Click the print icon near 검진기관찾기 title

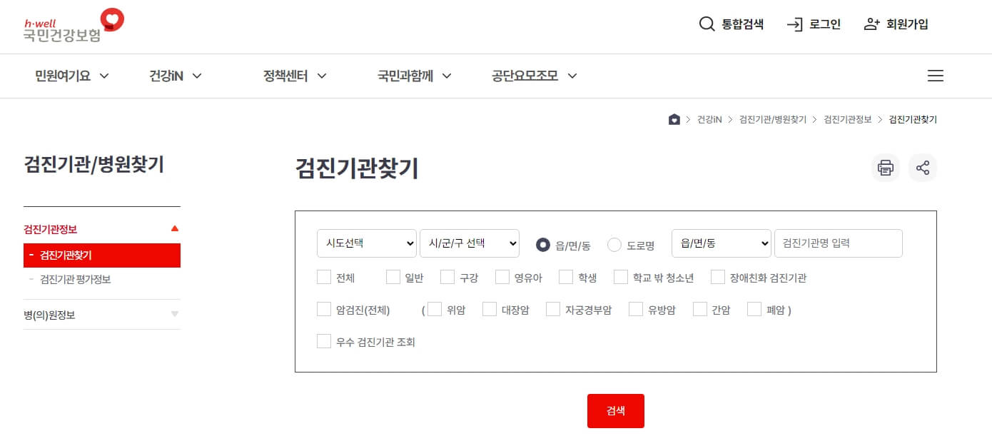pyautogui.click(x=885, y=168)
